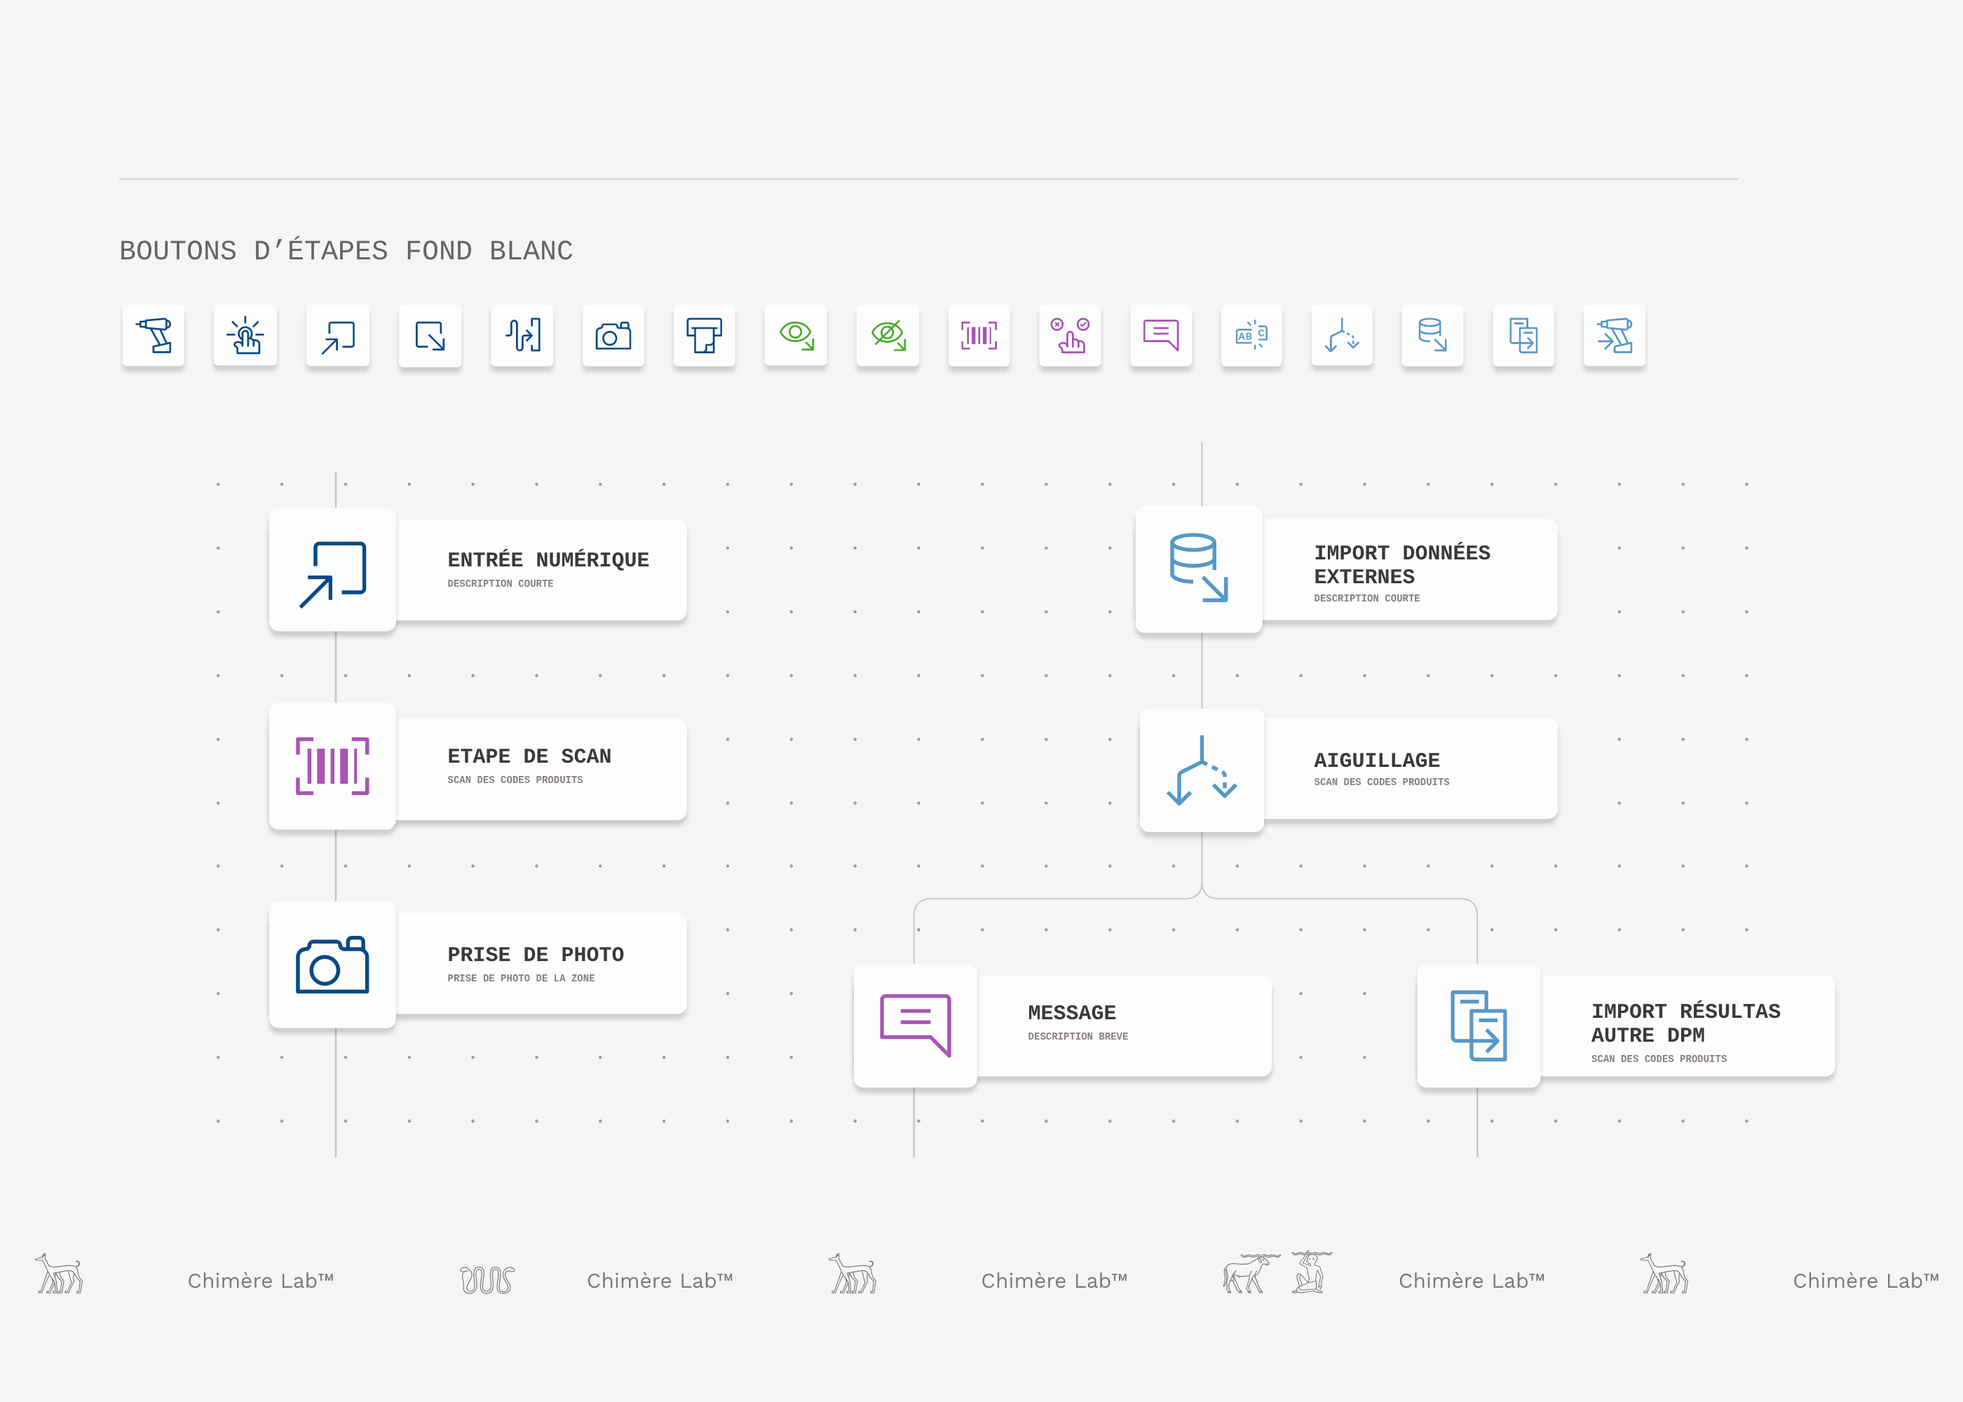The height and width of the screenshot is (1402, 1963).
Task: Click the small purple message bubble icon
Action: tap(1161, 336)
